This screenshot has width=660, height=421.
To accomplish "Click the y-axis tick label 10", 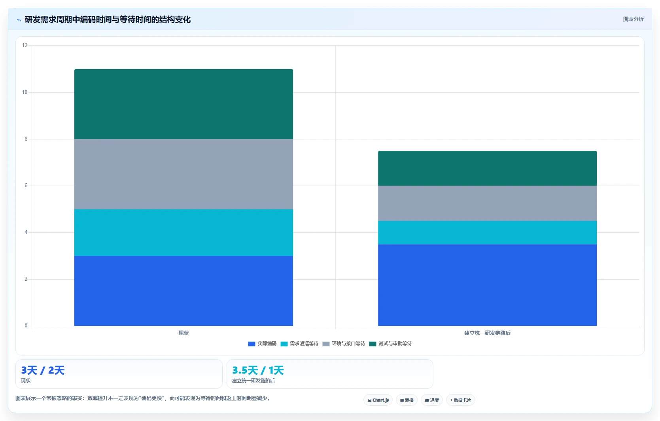I will point(25,92).
